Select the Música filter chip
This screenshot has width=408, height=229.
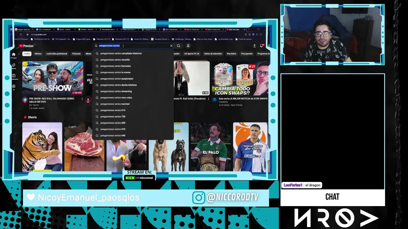click(x=38, y=54)
